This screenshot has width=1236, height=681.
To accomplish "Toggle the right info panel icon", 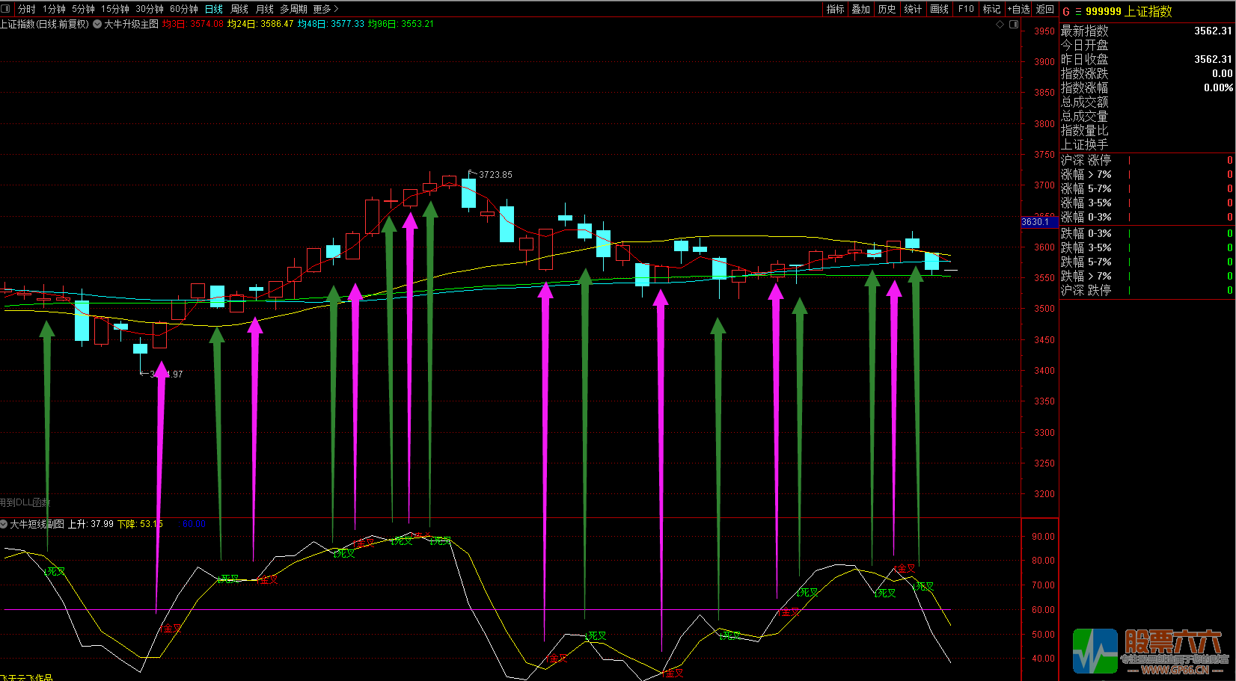I will click(x=1014, y=25).
